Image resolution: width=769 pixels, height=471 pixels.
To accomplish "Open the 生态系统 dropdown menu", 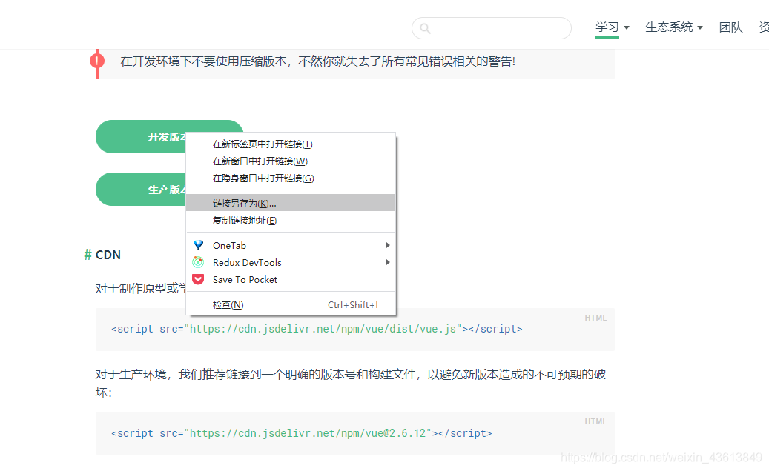I will pos(674,27).
